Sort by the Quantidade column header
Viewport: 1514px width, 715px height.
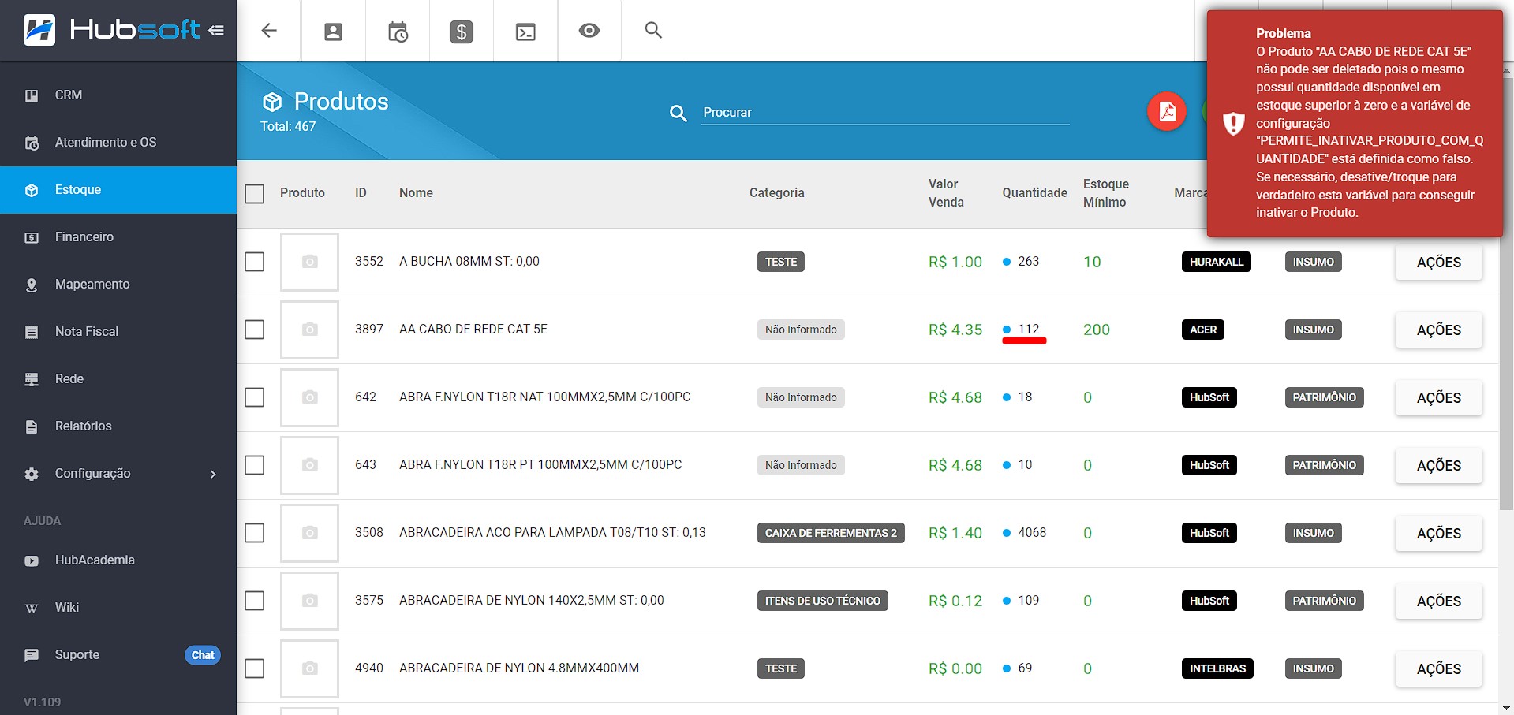pyautogui.click(x=1034, y=193)
